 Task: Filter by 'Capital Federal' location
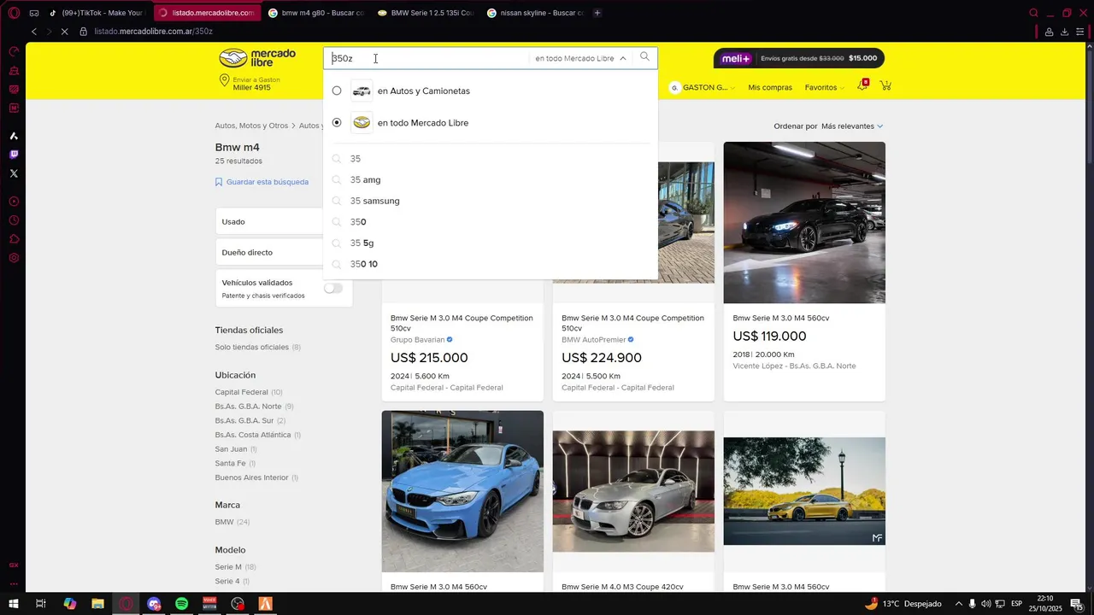[241, 392]
